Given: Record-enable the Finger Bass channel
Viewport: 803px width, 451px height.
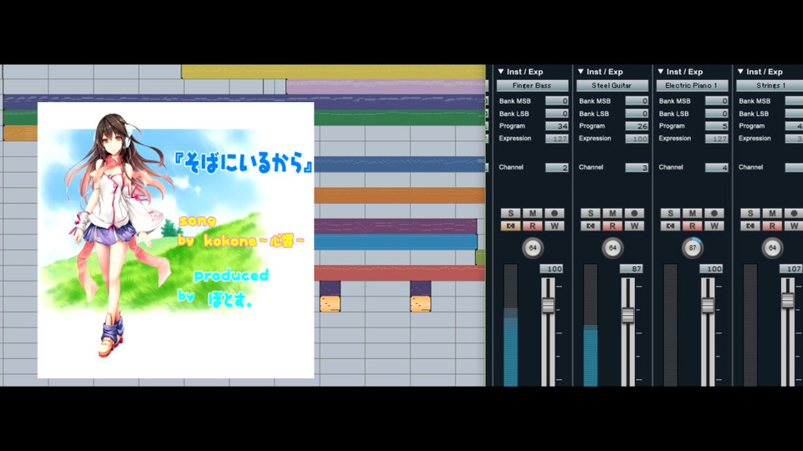Looking at the screenshot, I should (x=554, y=213).
